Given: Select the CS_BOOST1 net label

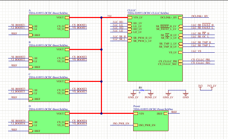Looking at the screenshot, I should 80,25.
